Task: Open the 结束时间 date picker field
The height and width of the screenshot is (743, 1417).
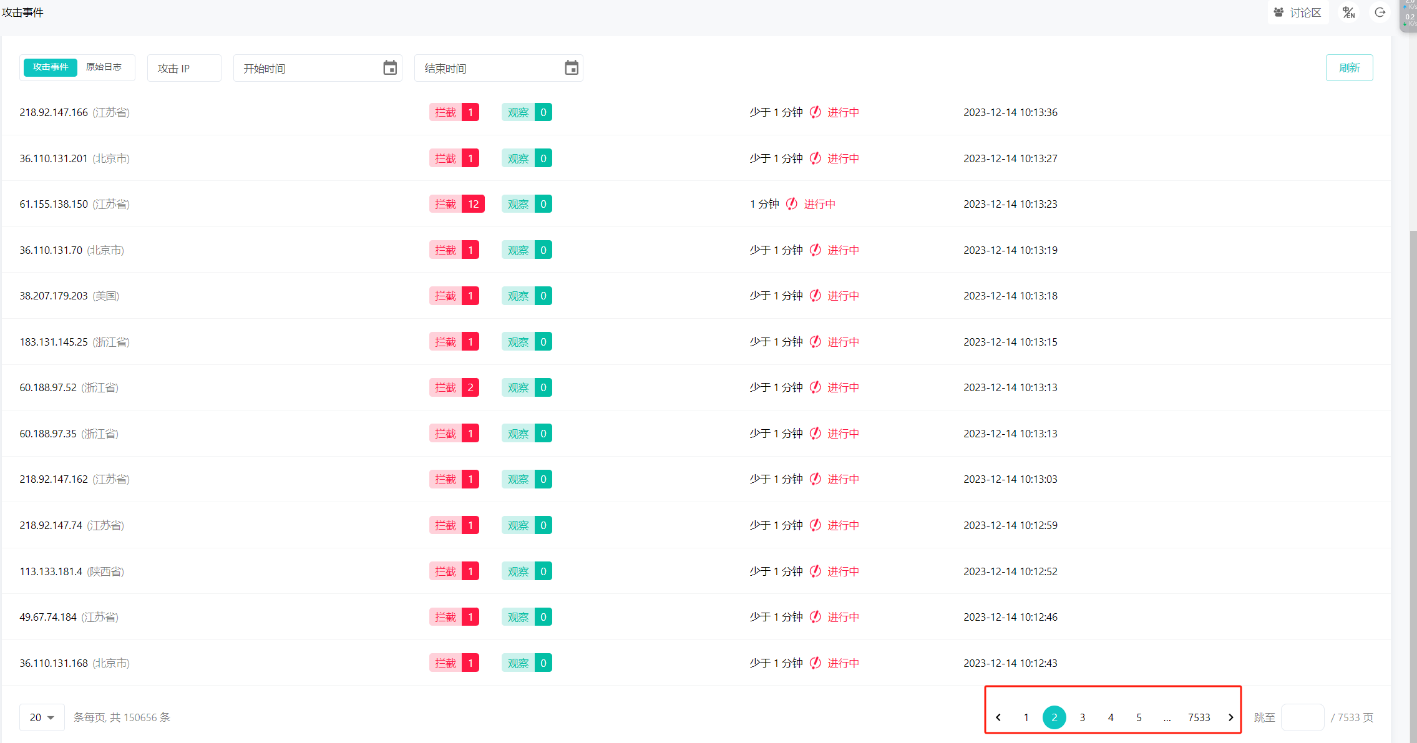Action: (490, 68)
